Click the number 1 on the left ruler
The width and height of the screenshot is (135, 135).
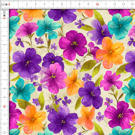pyautogui.click(x=4, y=27)
